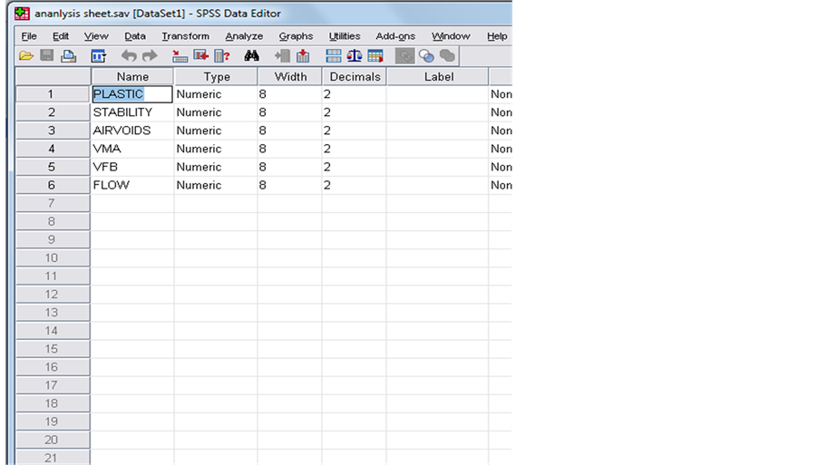Open the Transform menu

click(x=185, y=36)
